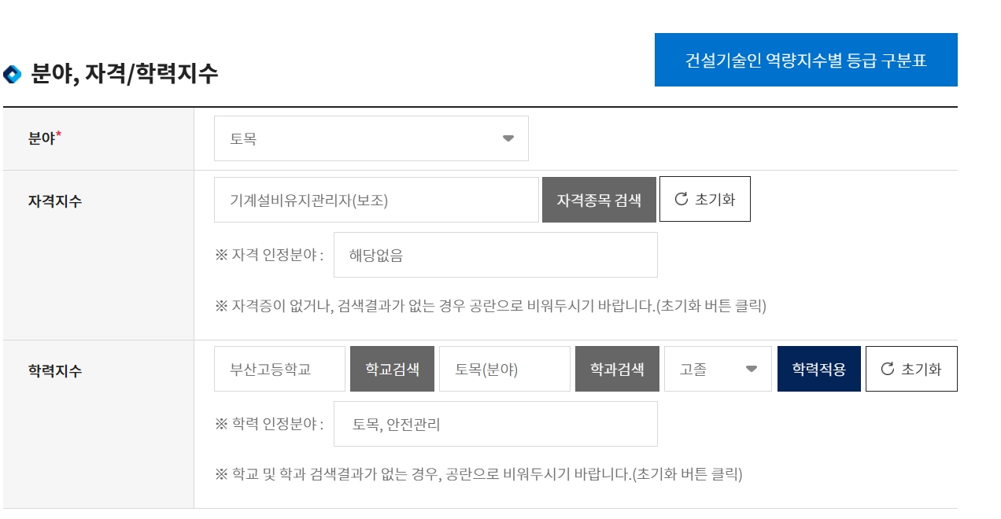Open 건설기술인 역량지수별 등급 구분표
Image resolution: width=1001 pixels, height=519 pixels.
click(806, 59)
